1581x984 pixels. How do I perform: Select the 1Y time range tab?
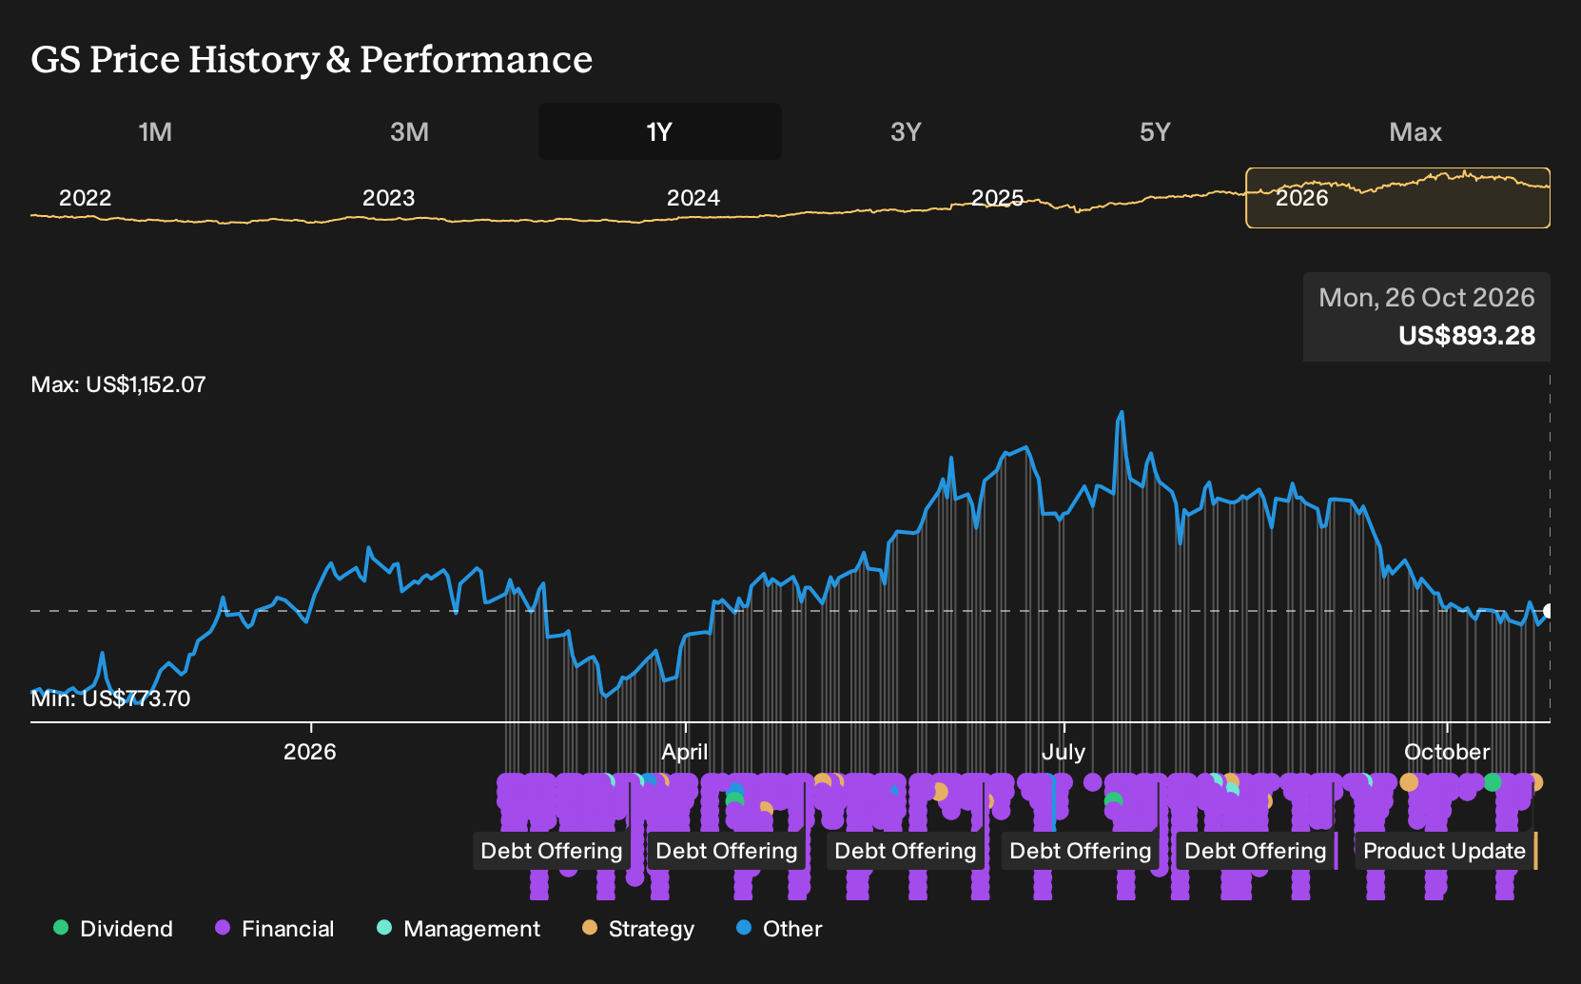(x=660, y=131)
